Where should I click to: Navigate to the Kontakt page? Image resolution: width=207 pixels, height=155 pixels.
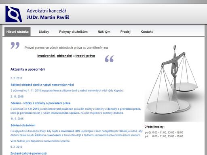click(x=147, y=32)
